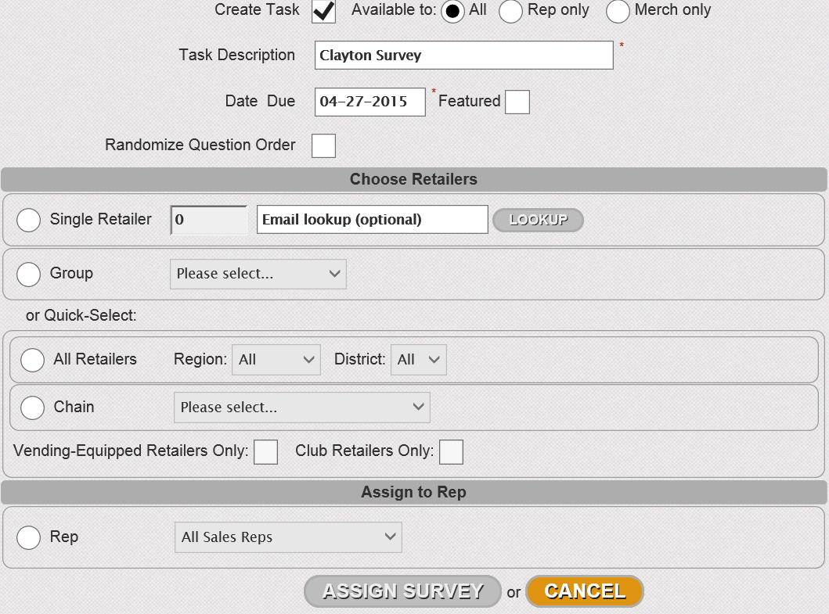Click the Assign to Rep section header
The height and width of the screenshot is (614, 829).
[x=413, y=493]
